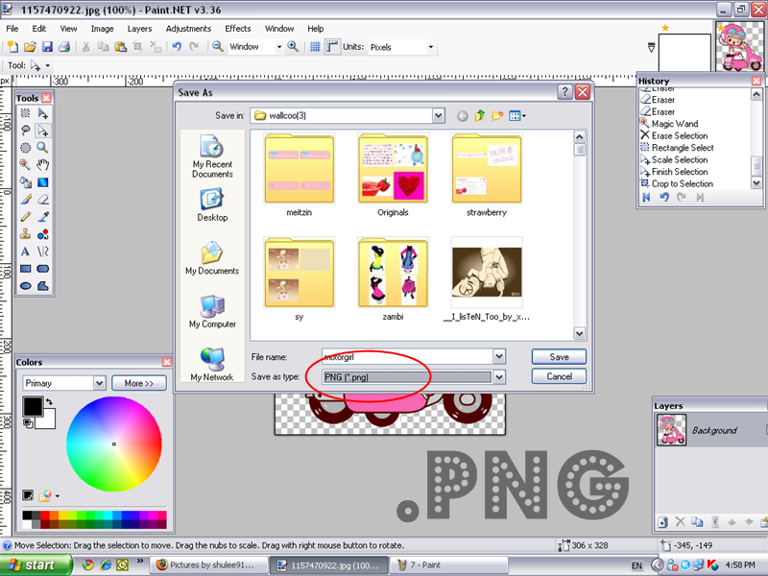Open the Save in folder dropdown

[x=439, y=116]
